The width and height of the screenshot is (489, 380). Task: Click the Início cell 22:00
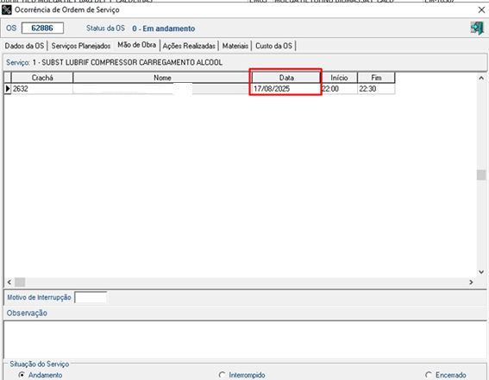point(339,89)
